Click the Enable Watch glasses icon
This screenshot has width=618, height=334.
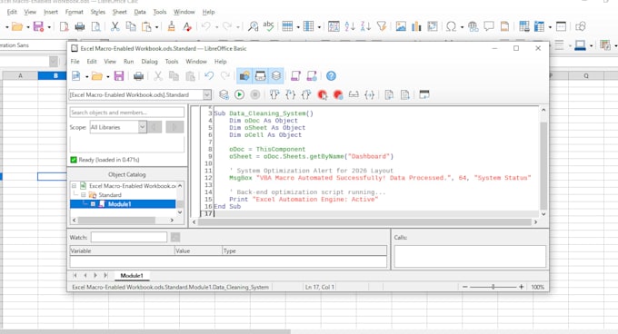click(354, 94)
